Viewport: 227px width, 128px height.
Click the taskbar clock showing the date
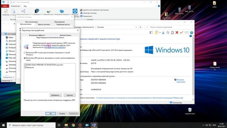[x=221, y=125]
